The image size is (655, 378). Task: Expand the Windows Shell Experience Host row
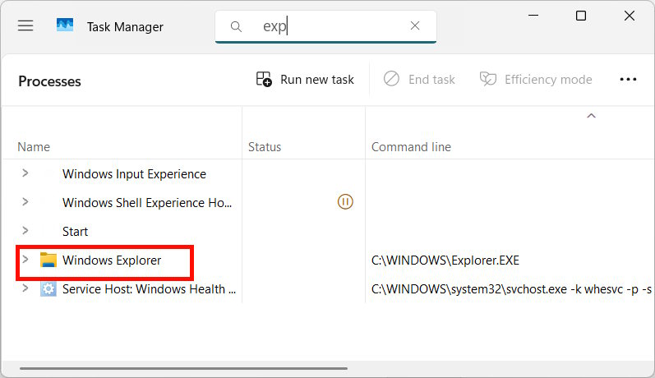pos(25,202)
